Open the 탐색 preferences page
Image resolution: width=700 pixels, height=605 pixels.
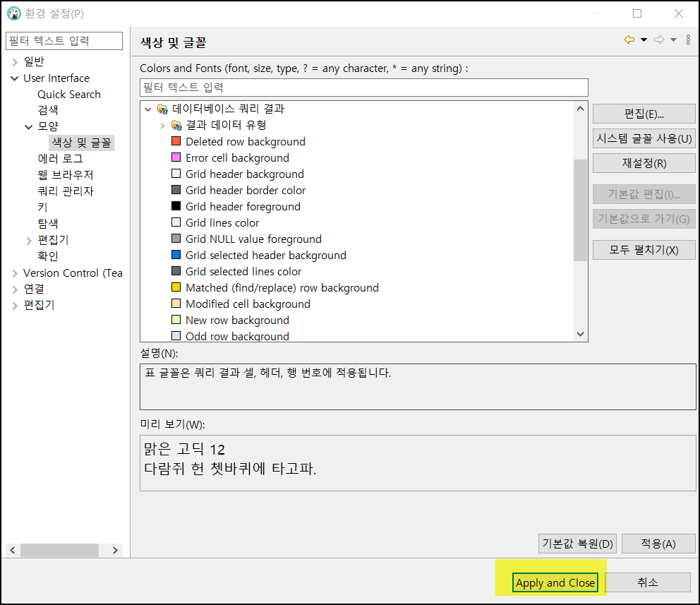point(48,224)
